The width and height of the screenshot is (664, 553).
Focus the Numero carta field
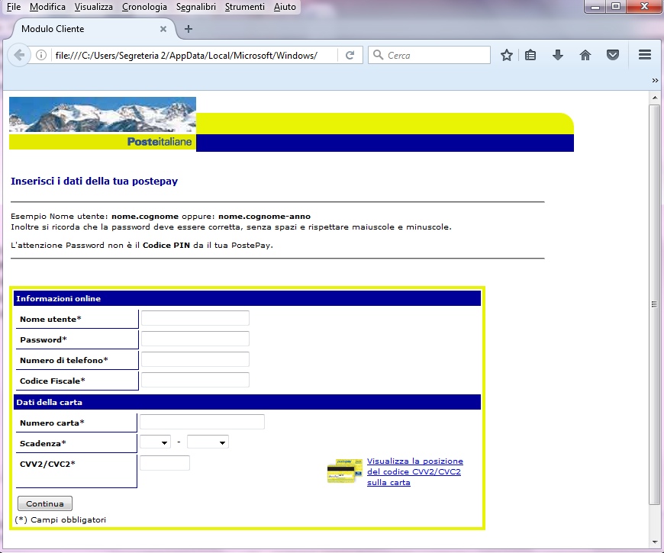pos(202,422)
